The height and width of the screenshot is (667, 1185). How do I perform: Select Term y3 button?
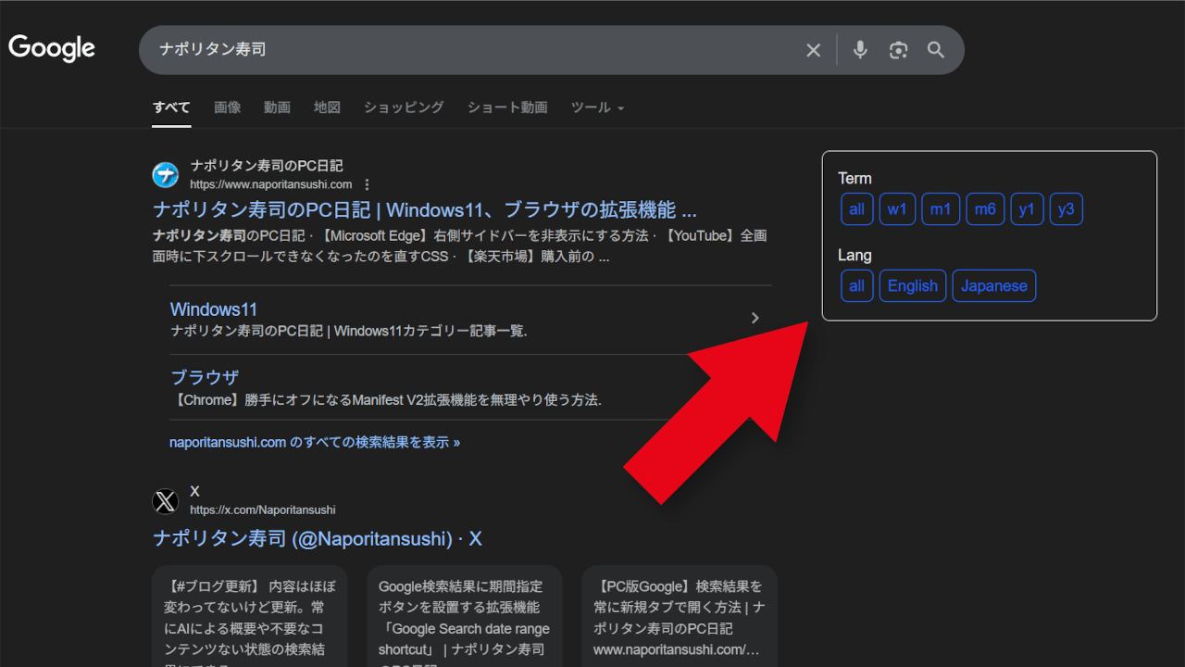(x=1066, y=209)
